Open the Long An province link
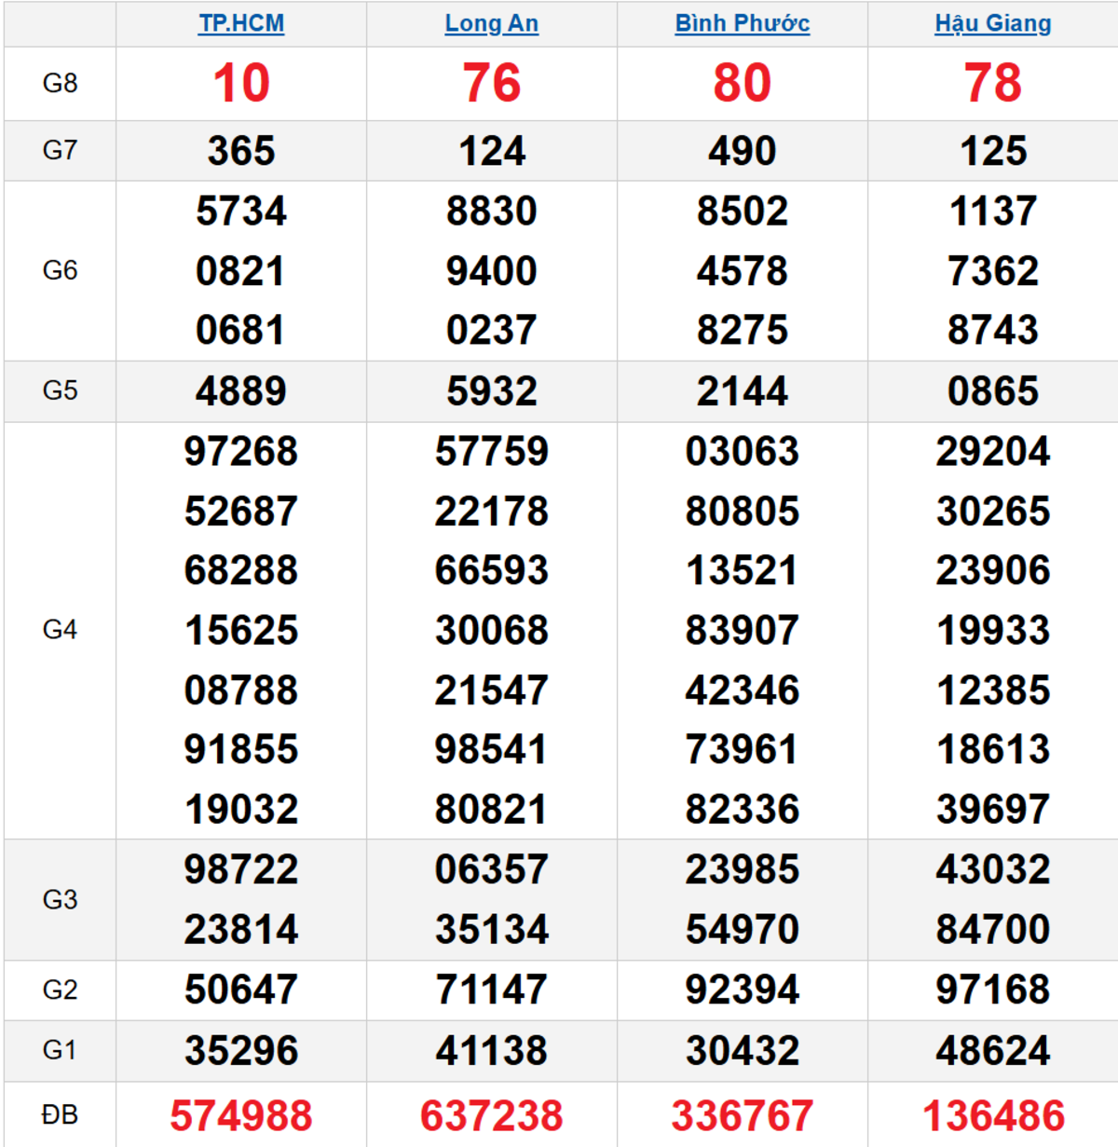 (491, 23)
